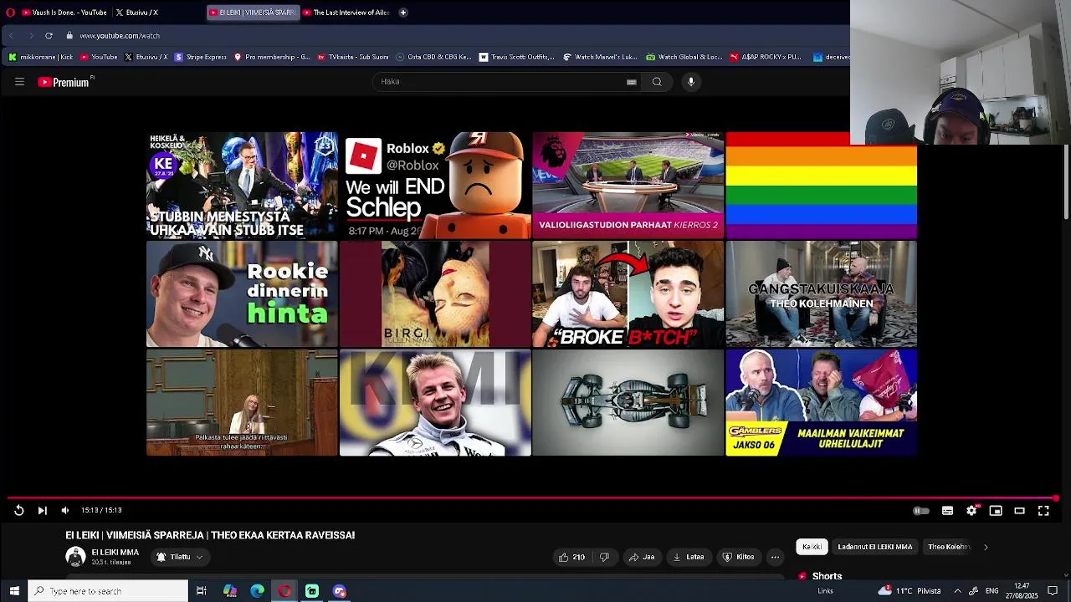
Task: Open the Stripe Express bookmark
Action: [199, 57]
